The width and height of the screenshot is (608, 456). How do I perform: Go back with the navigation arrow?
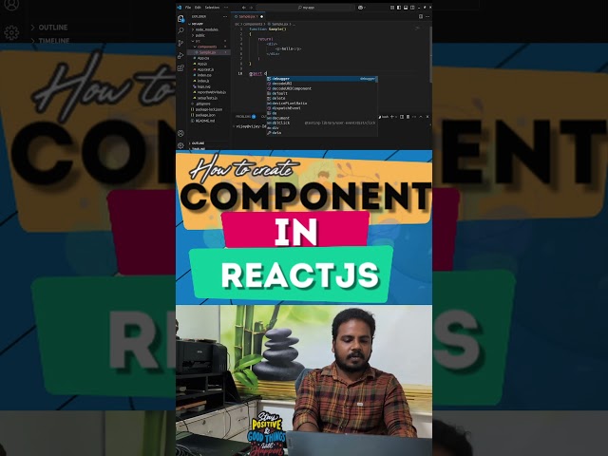244,8
